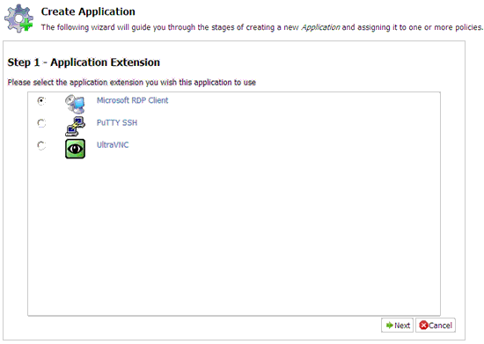This screenshot has height=344, width=484.
Task: Click the 'Please select the application extension' instruction
Action: coord(131,83)
